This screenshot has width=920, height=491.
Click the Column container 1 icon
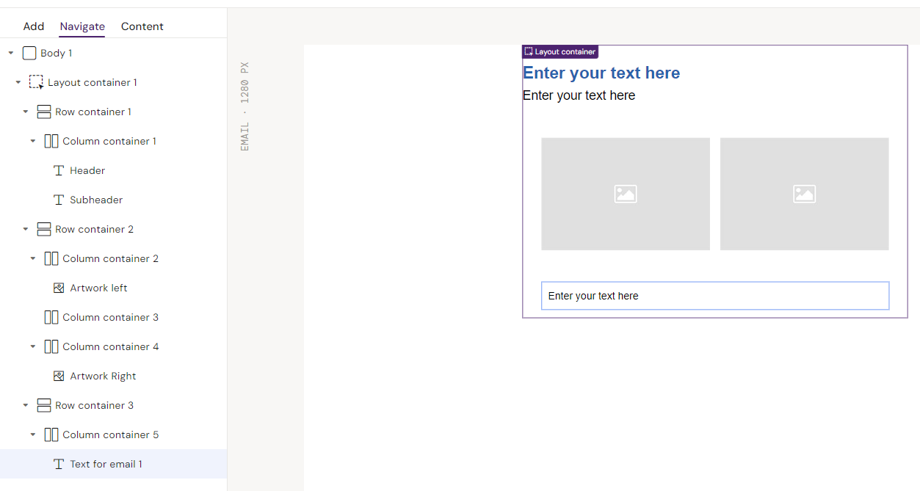coord(51,141)
